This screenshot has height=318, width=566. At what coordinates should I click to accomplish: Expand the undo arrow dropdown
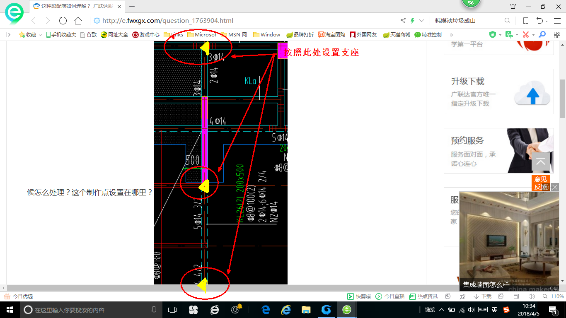[x=547, y=21]
